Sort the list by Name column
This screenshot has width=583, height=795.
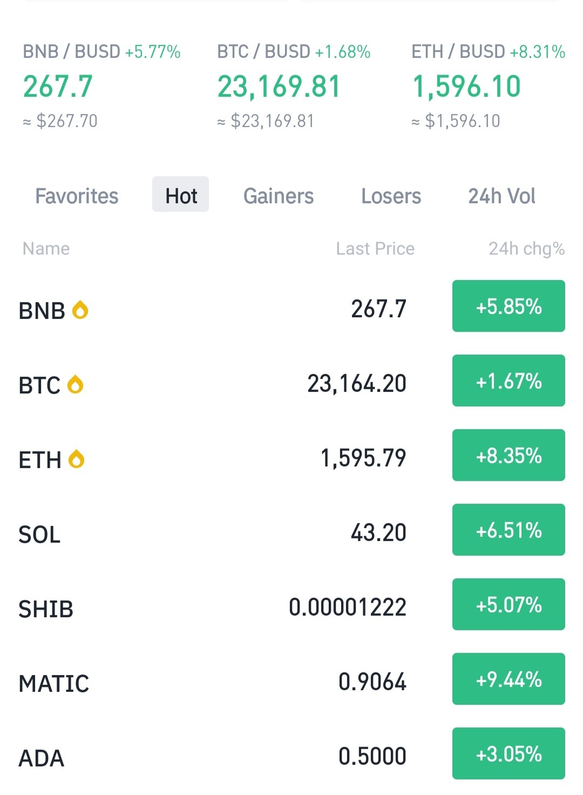46,249
